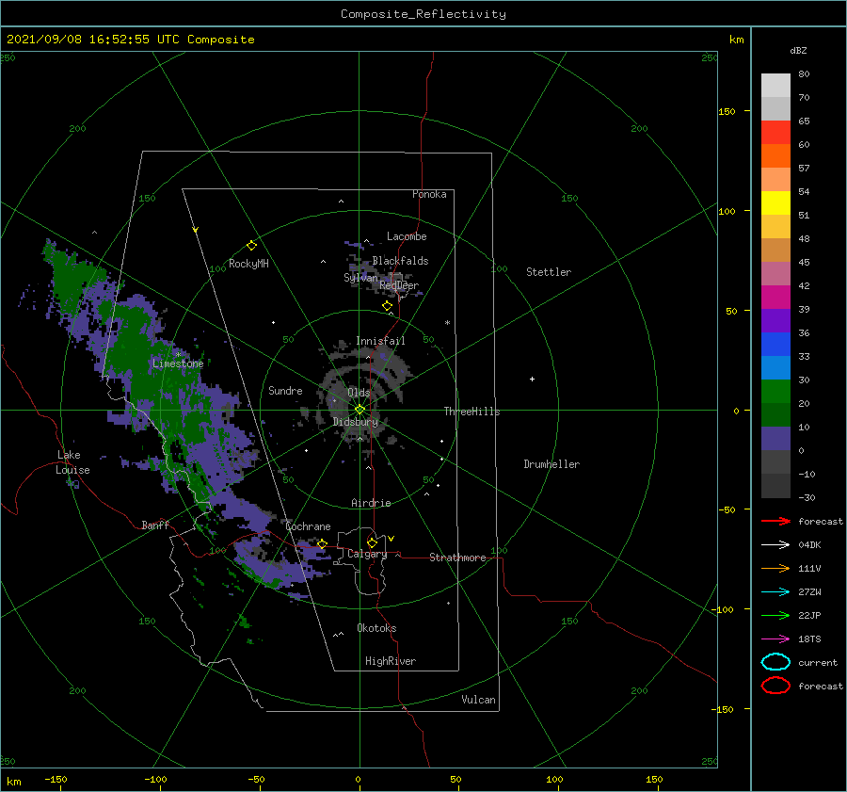Click the RockyMH label
Image resolution: width=847 pixels, height=792 pixels.
tap(248, 264)
